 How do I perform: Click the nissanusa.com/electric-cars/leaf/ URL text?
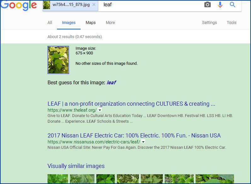[94, 142]
